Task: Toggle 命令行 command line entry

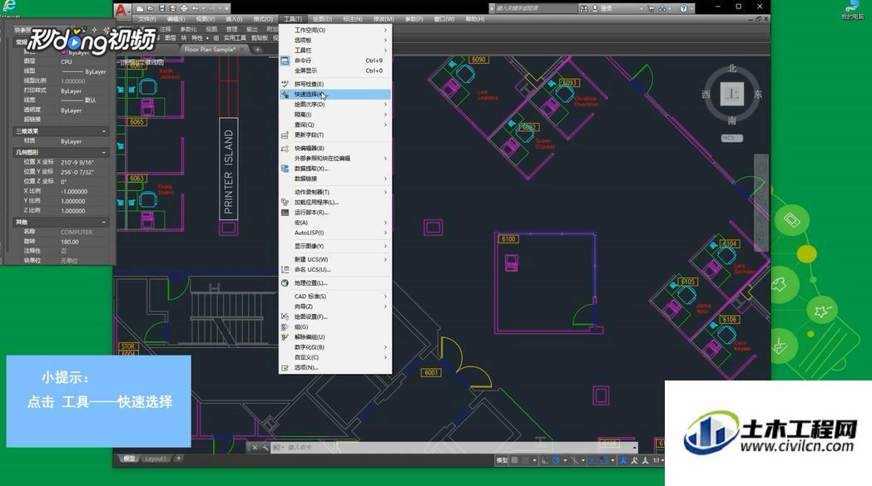Action: click(x=335, y=61)
